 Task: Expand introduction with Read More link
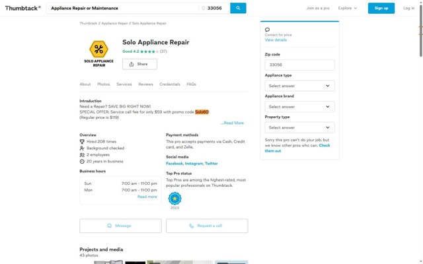[232, 123]
